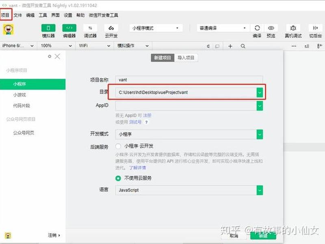The height and width of the screenshot is (244, 325).
Task: Close the project dialog with X
Action: [57, 56]
